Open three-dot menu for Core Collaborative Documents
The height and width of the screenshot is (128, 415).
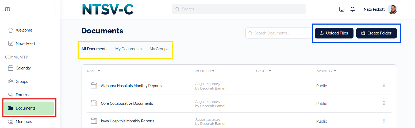click(x=384, y=103)
